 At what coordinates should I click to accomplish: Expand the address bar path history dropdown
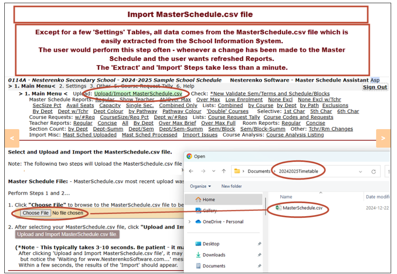pyautogui.click(x=360, y=172)
